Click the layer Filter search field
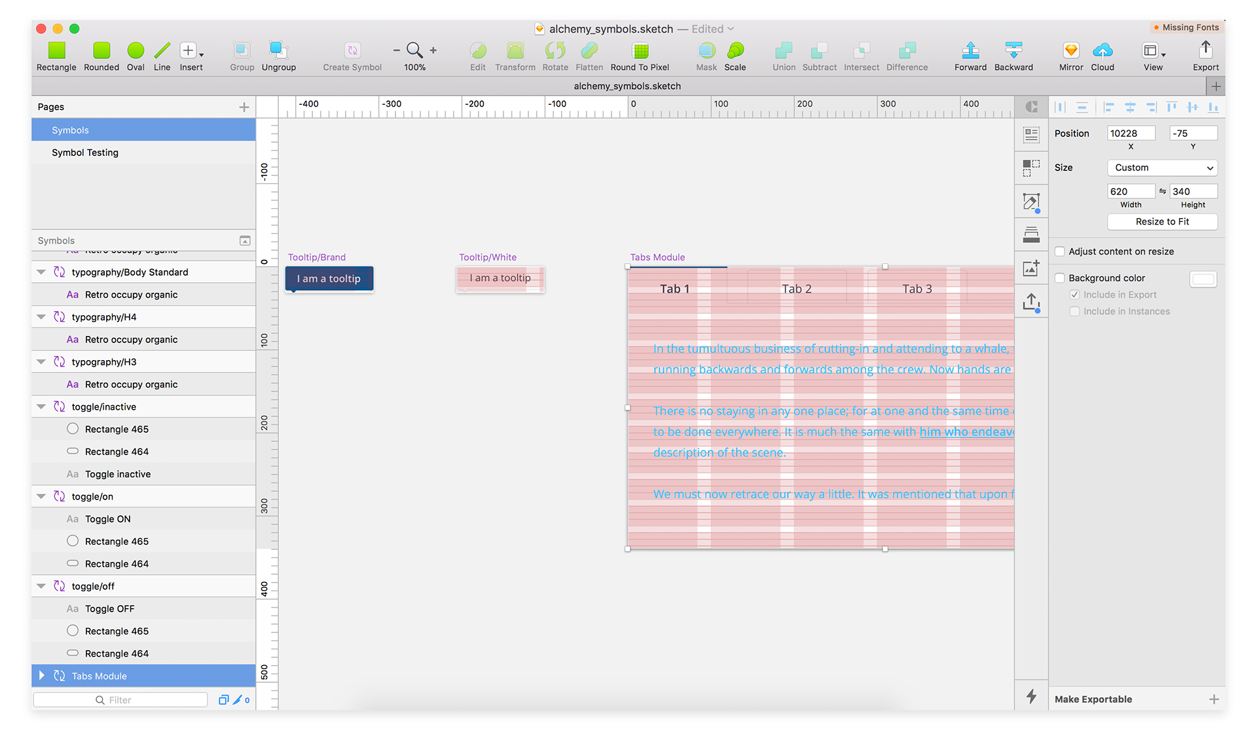This screenshot has height=730, width=1257. (120, 700)
